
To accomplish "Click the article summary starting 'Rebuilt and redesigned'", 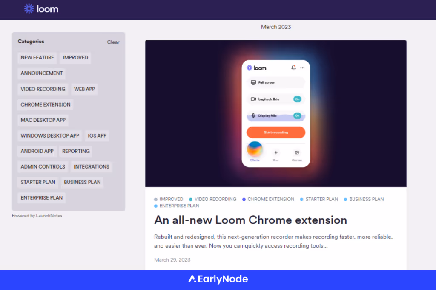I will tap(273, 241).
